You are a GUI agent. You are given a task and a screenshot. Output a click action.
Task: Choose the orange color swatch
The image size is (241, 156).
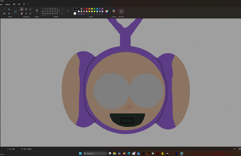pyautogui.click(x=89, y=9)
